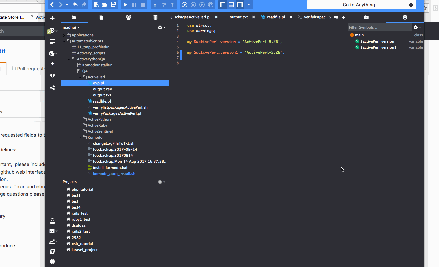This screenshot has height=267, width=439.
Task: Open the laravel_project project
Action: 84,250
